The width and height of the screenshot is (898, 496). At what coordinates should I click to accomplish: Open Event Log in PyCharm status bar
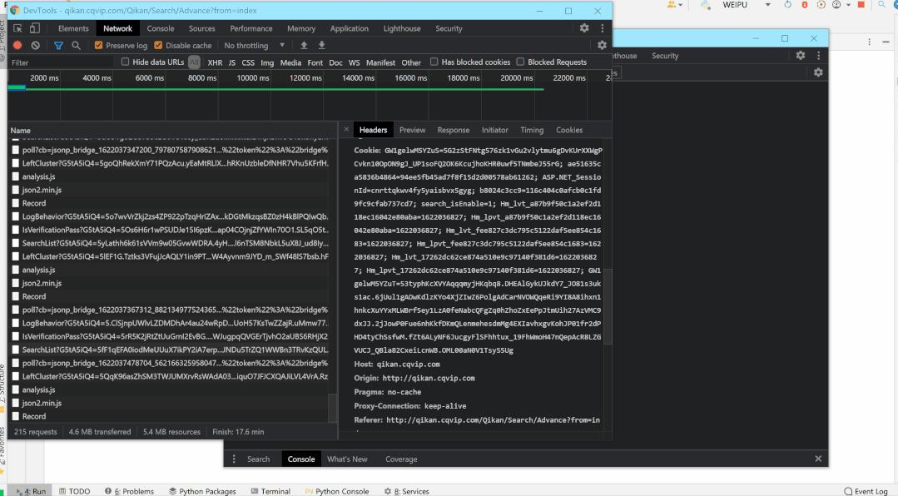(866, 491)
